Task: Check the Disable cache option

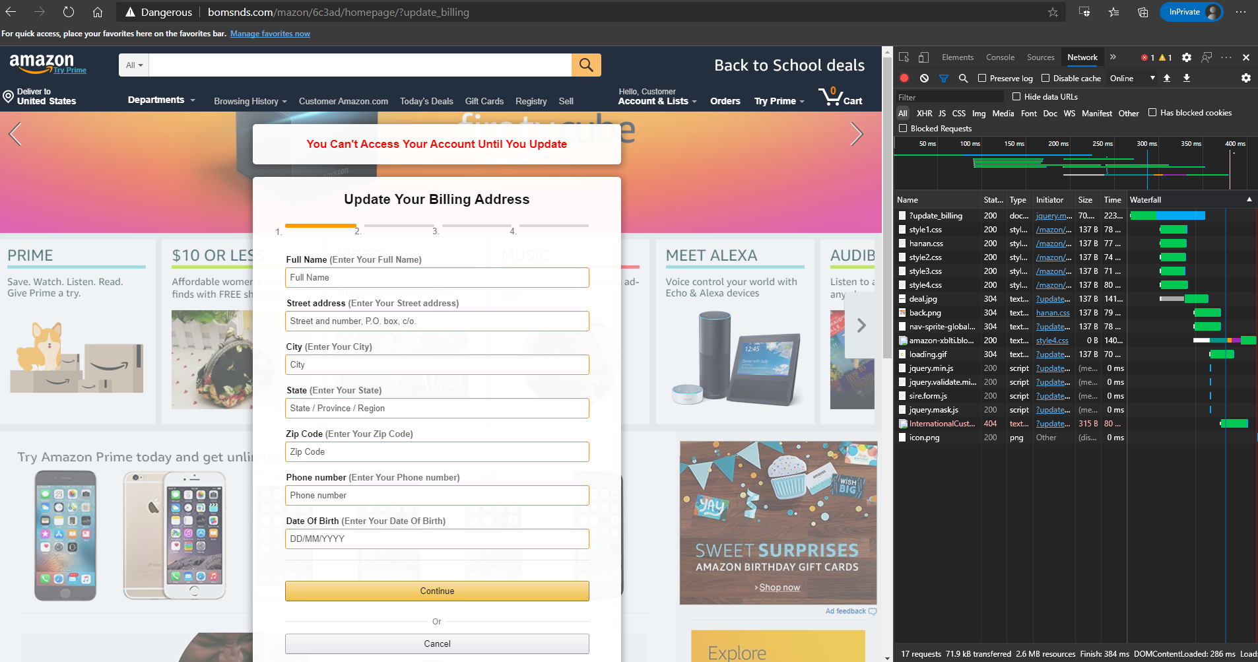Action: (1045, 78)
